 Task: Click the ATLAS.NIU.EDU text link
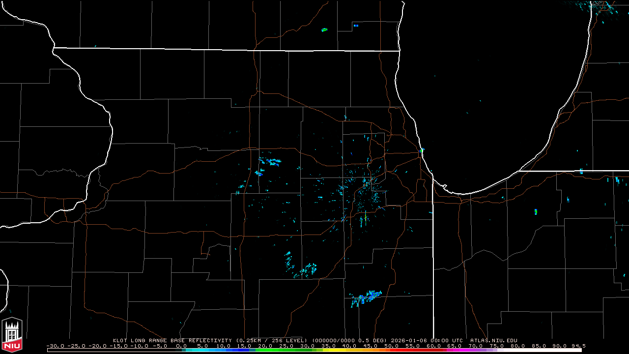493,340
